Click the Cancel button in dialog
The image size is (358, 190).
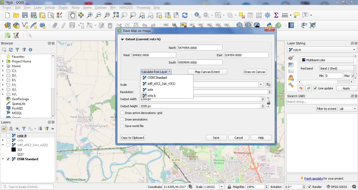pos(238,138)
